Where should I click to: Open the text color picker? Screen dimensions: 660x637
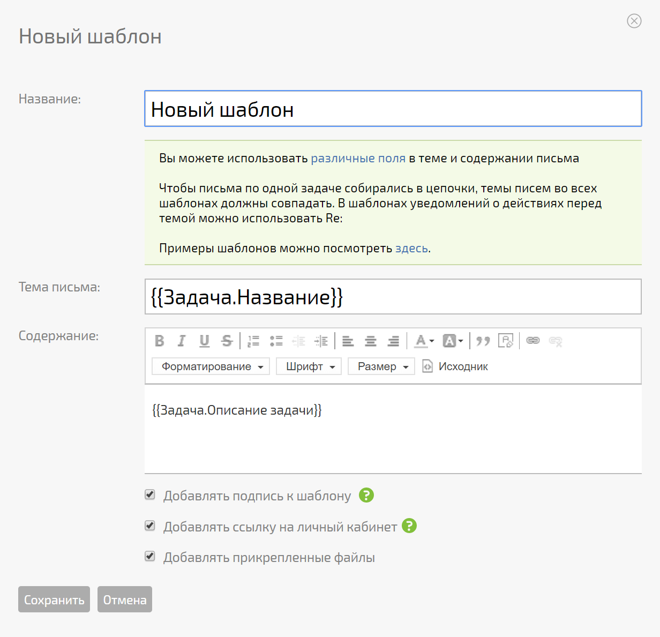pos(424,341)
